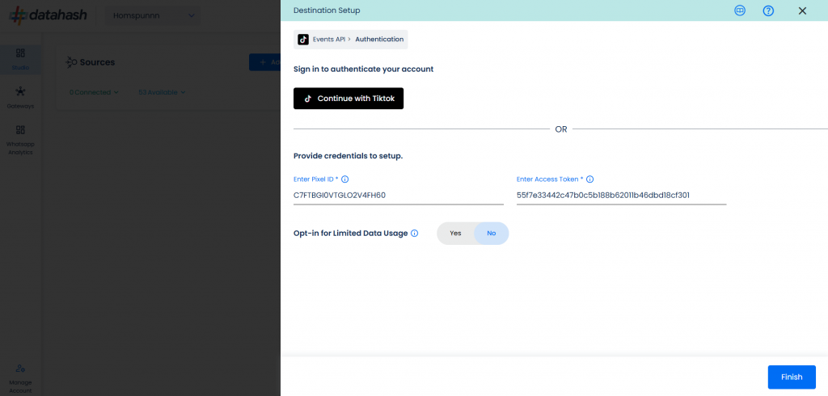Click 'Sign in to authenticate your account' text
The height and width of the screenshot is (396, 828).
363,70
